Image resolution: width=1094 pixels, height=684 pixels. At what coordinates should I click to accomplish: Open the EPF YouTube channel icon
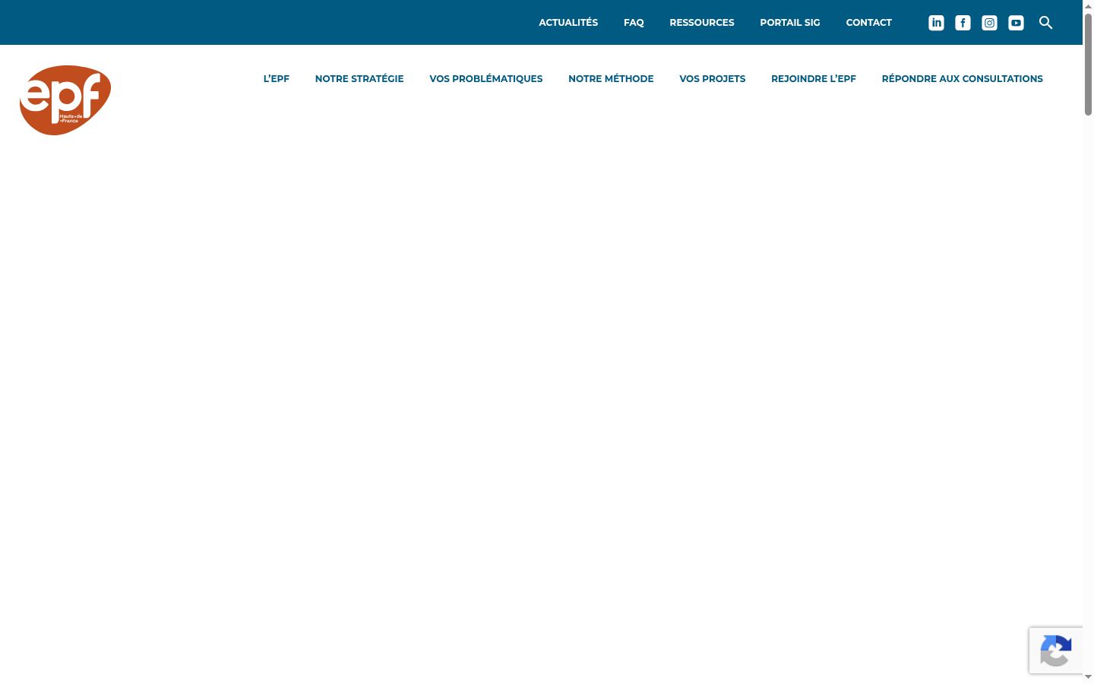click(x=1016, y=23)
